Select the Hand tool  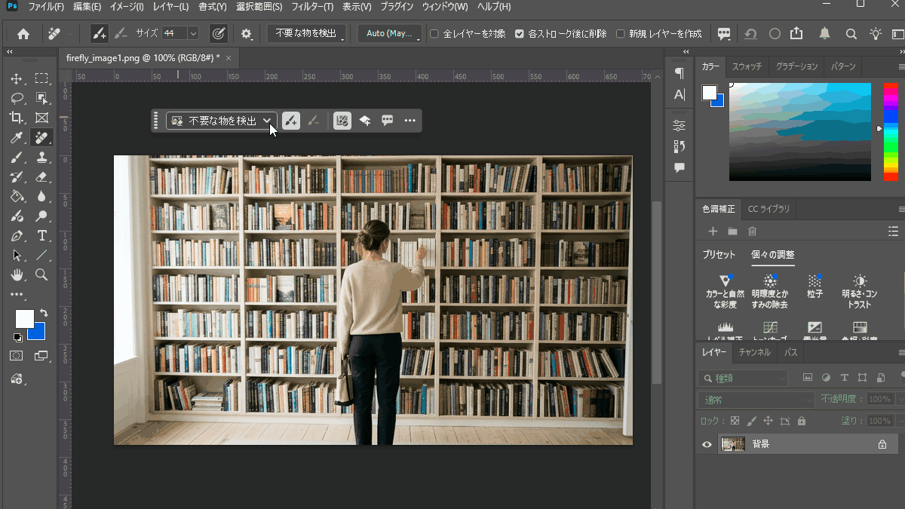(x=17, y=275)
